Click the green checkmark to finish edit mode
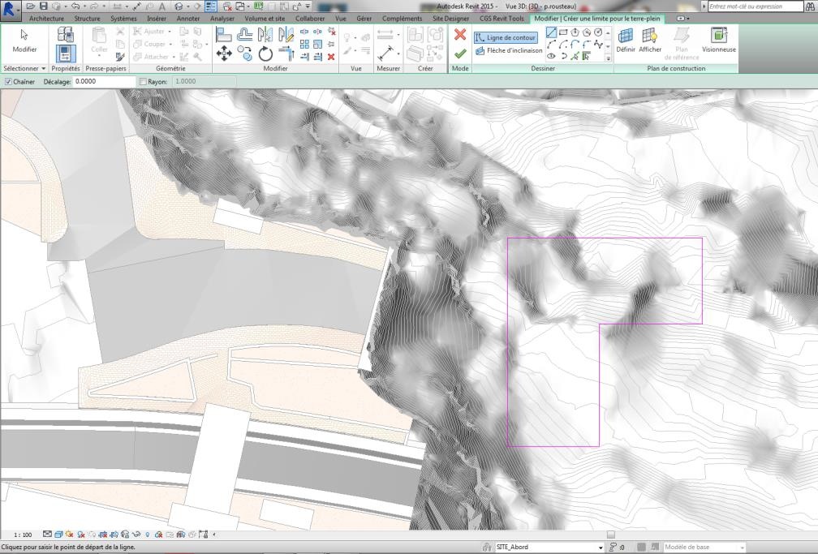This screenshot has width=818, height=554. [460, 54]
